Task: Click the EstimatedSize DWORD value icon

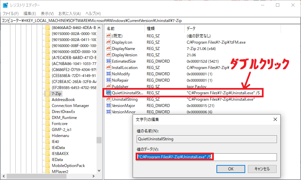Action: [x=109, y=61]
